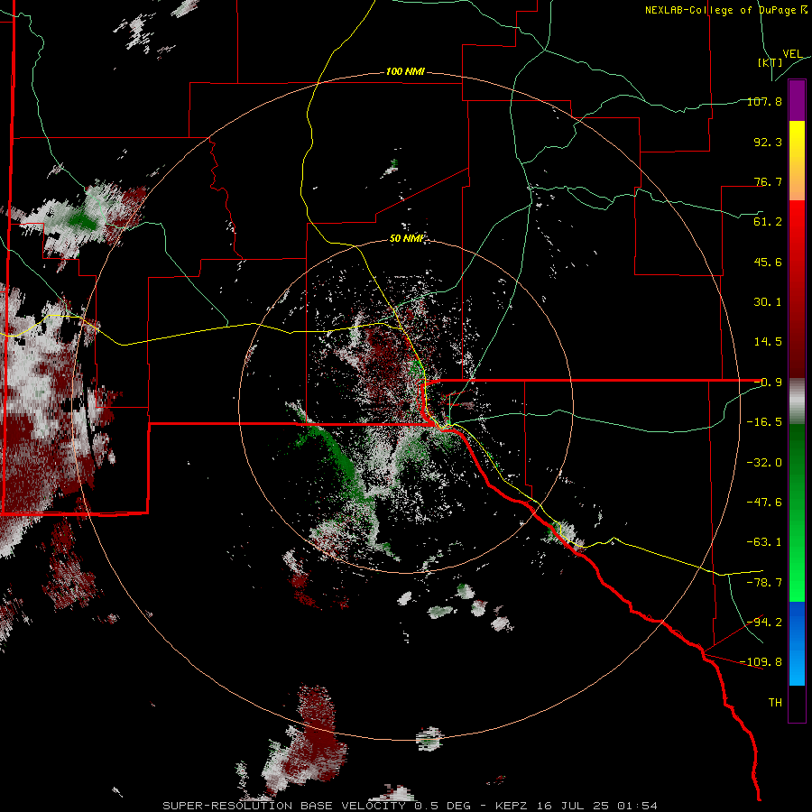812x812 pixels.
Task: Click the 30.1 legend value
Action: (x=768, y=302)
